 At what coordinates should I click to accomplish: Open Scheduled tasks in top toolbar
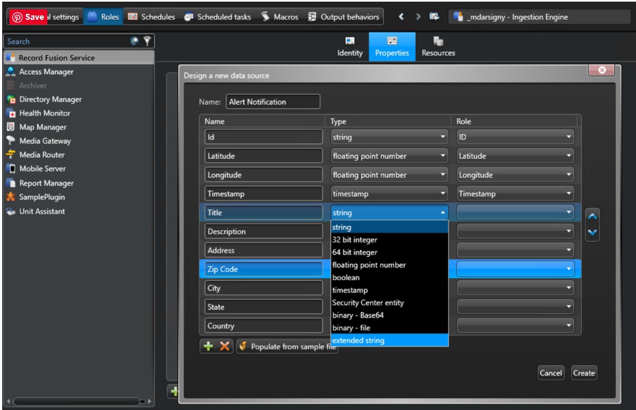(218, 17)
